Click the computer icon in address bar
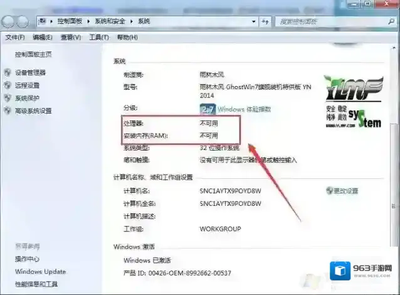This screenshot has height=295, width=400. (x=43, y=21)
